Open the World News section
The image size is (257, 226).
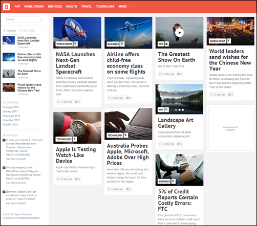pyautogui.click(x=34, y=7)
